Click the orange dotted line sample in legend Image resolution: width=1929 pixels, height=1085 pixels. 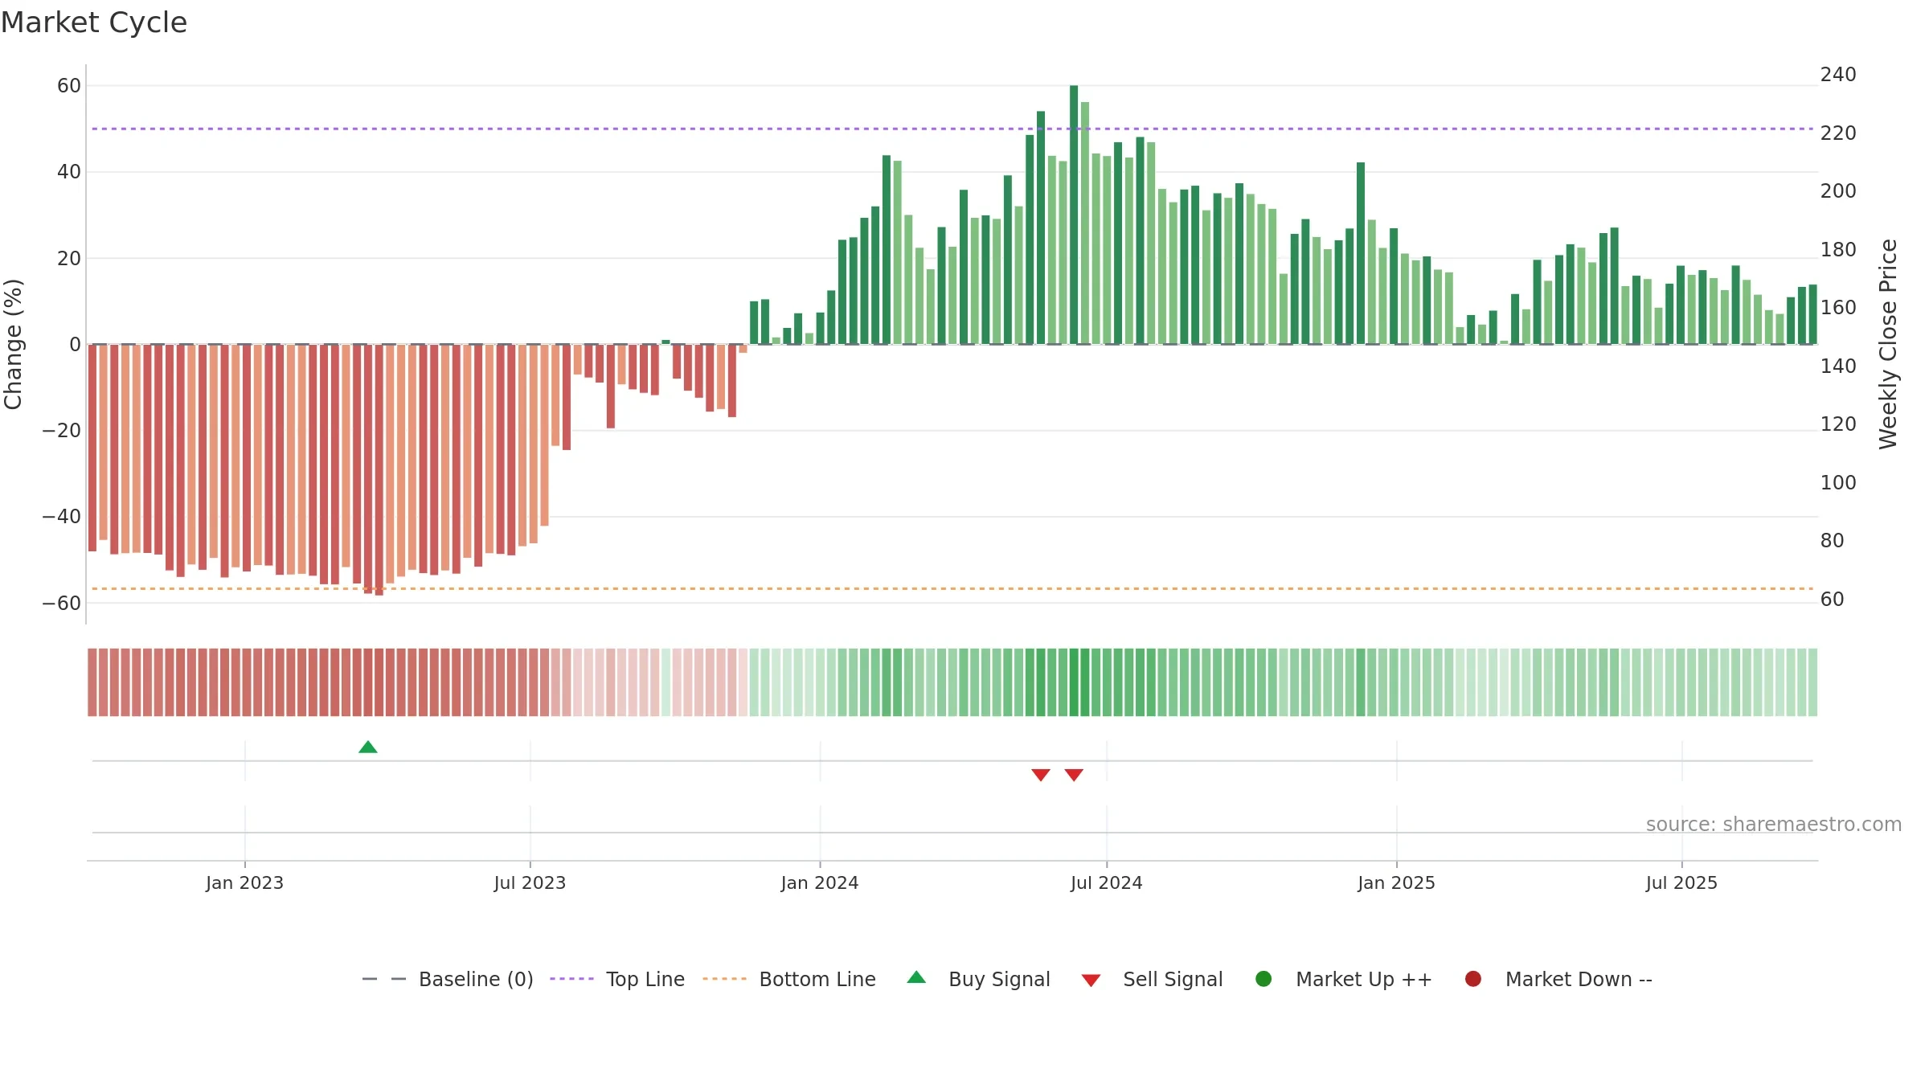[x=724, y=979]
